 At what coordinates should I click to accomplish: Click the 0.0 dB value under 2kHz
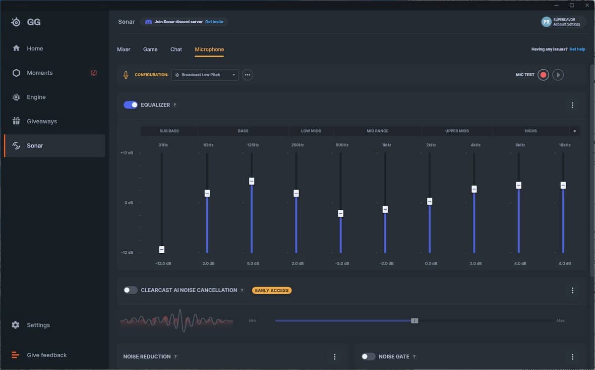pos(431,264)
